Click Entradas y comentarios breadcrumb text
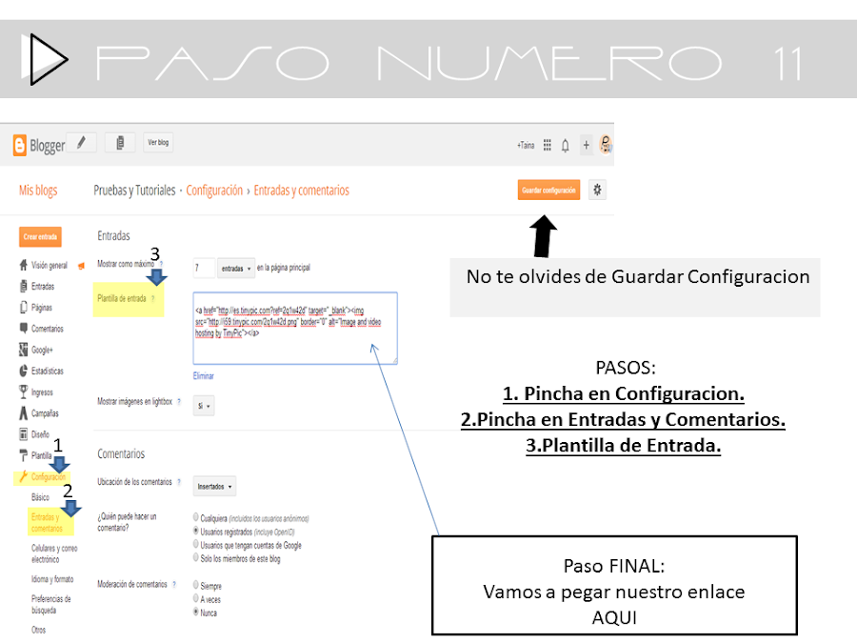857x643 pixels. (301, 191)
